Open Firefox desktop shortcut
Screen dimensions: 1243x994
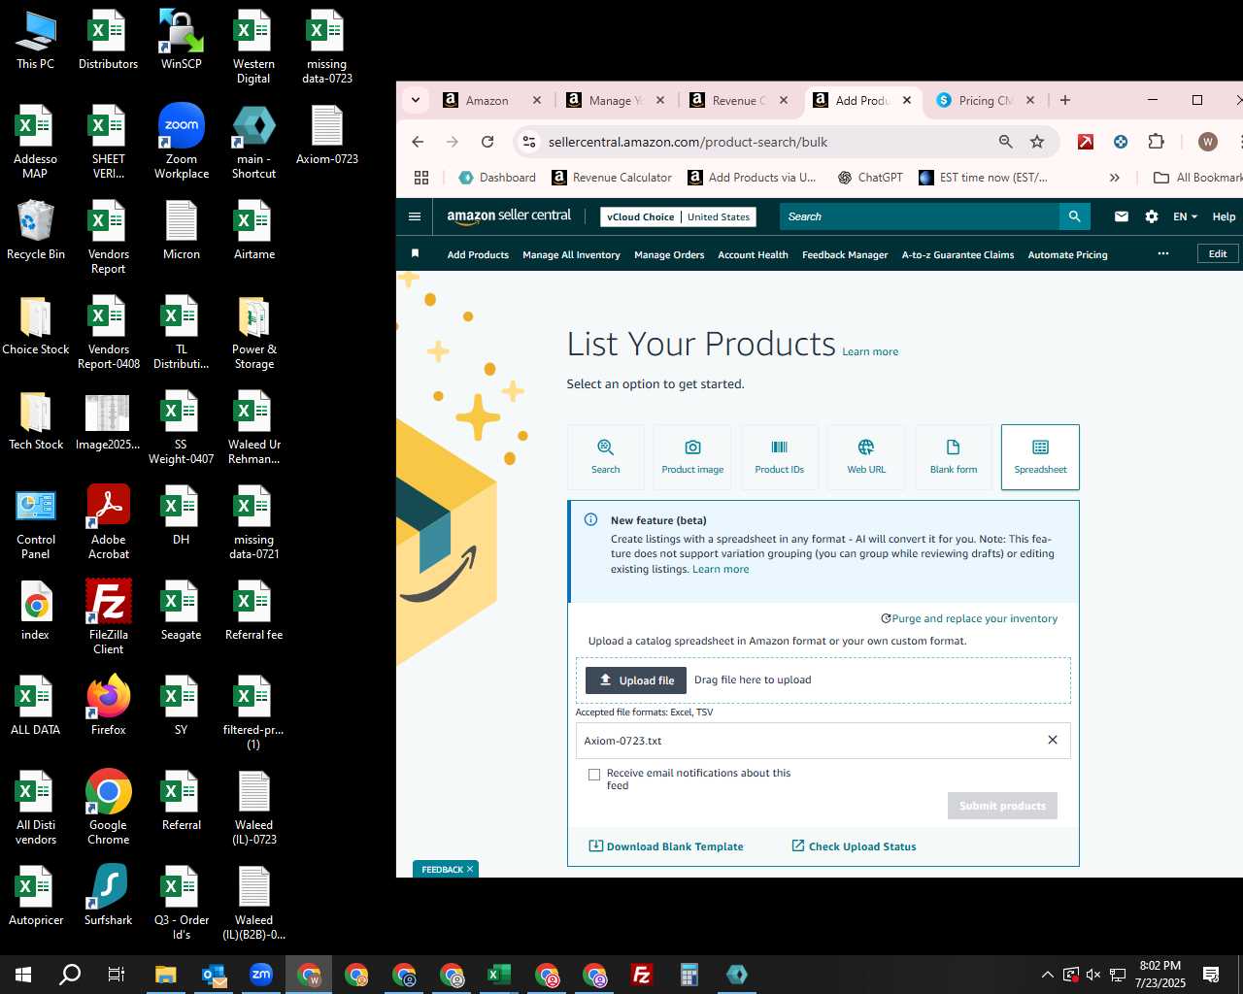[109, 705]
